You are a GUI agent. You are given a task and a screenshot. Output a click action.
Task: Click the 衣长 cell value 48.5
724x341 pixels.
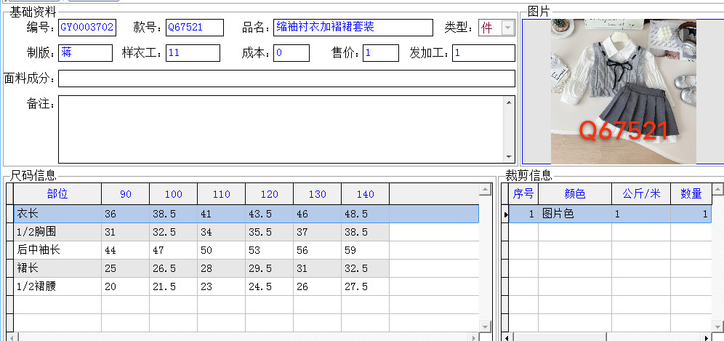pos(366,214)
